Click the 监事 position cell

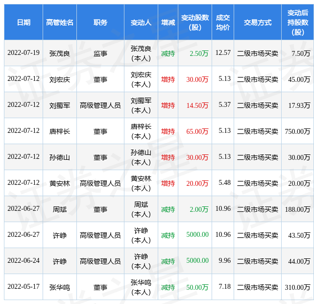tap(100, 53)
